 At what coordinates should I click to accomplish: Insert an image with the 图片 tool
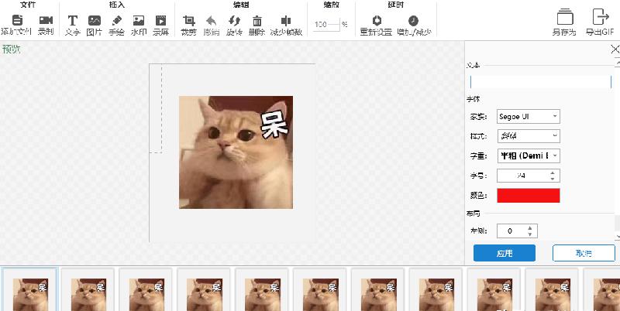click(95, 20)
